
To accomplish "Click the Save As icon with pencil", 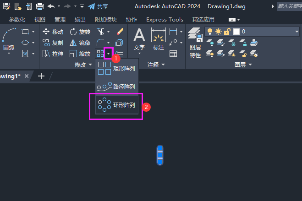I will 6,6.
